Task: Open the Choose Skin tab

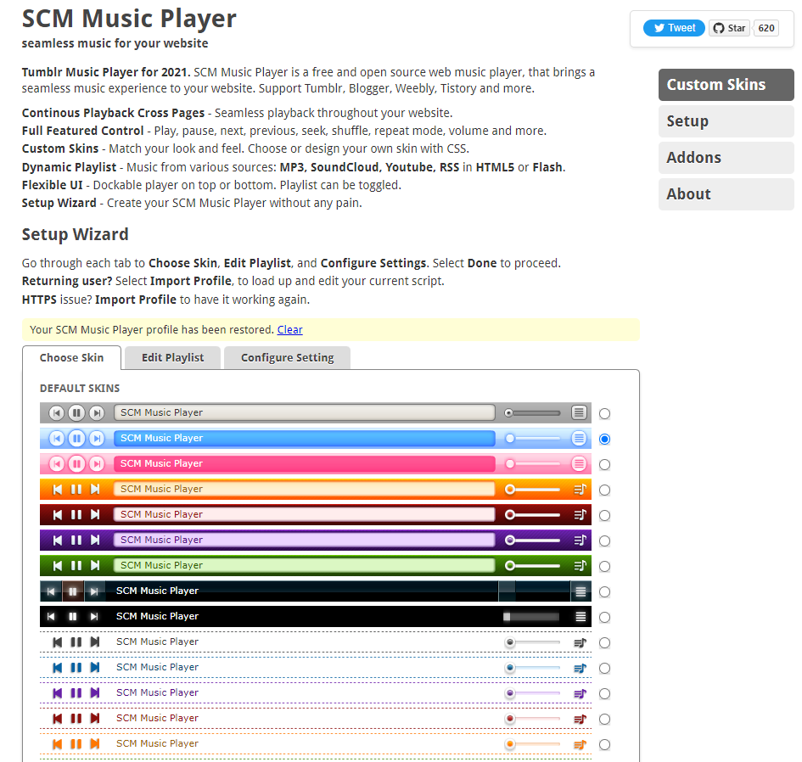Action: click(x=71, y=357)
